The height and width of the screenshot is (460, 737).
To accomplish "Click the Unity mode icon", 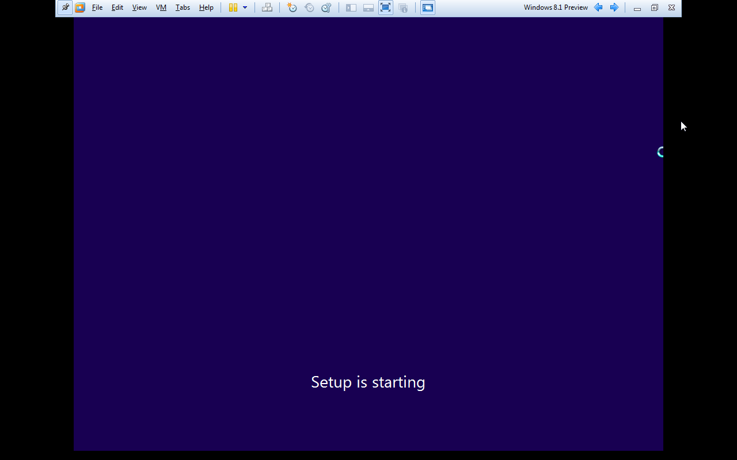I will [x=403, y=7].
